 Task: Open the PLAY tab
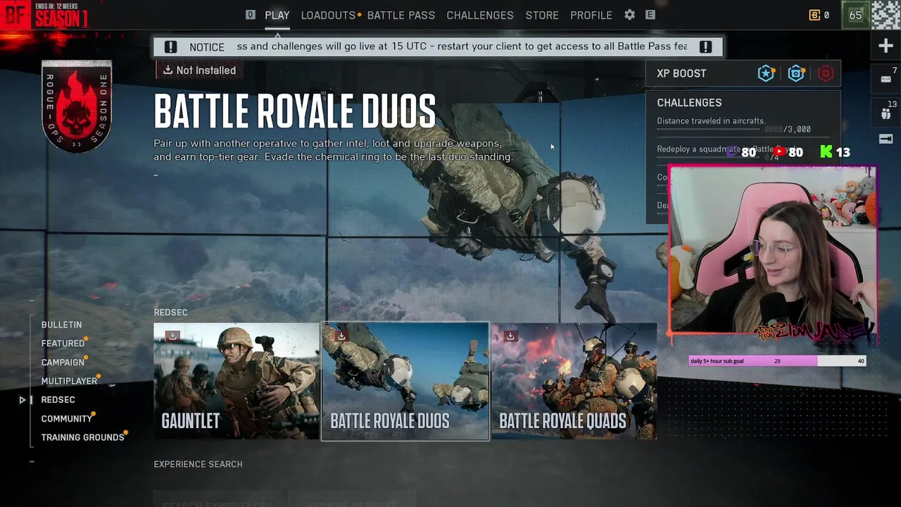(277, 15)
